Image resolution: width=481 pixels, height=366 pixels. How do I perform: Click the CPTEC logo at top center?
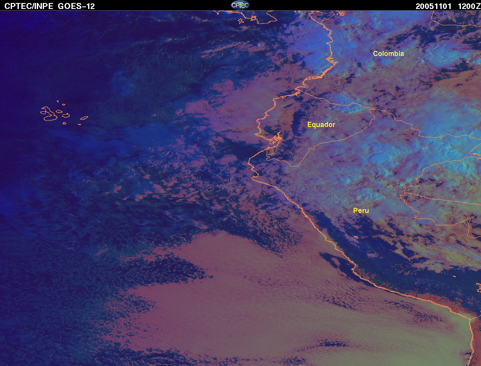(240, 5)
